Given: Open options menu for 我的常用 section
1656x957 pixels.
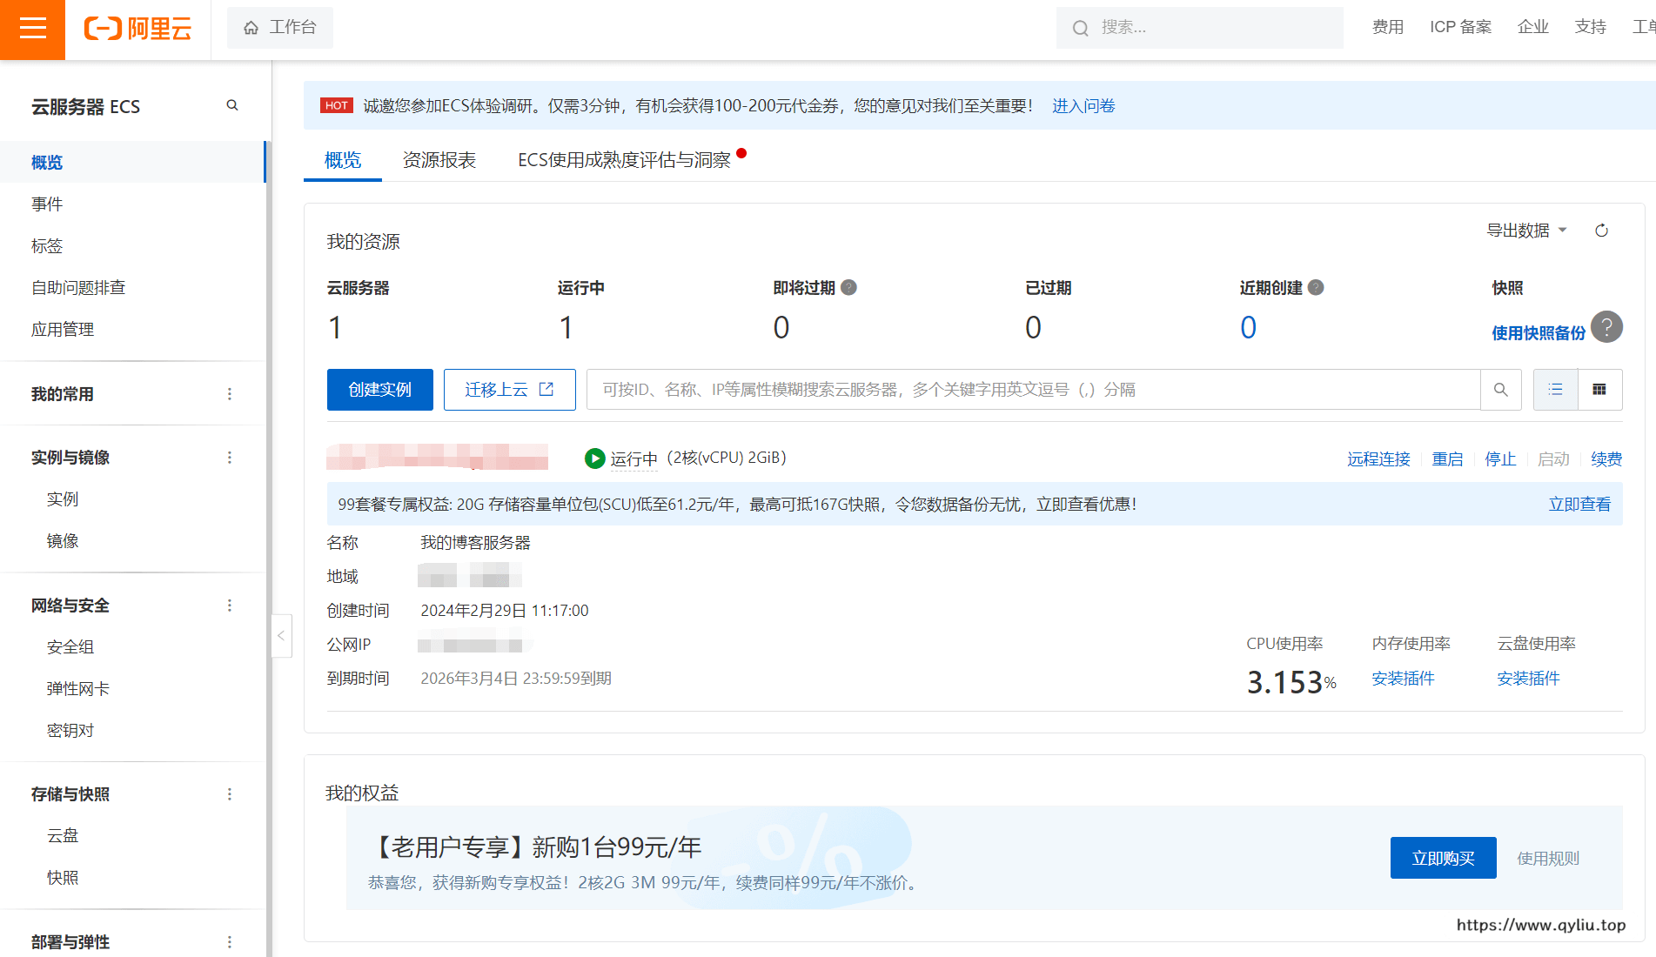Looking at the screenshot, I should click(x=230, y=394).
